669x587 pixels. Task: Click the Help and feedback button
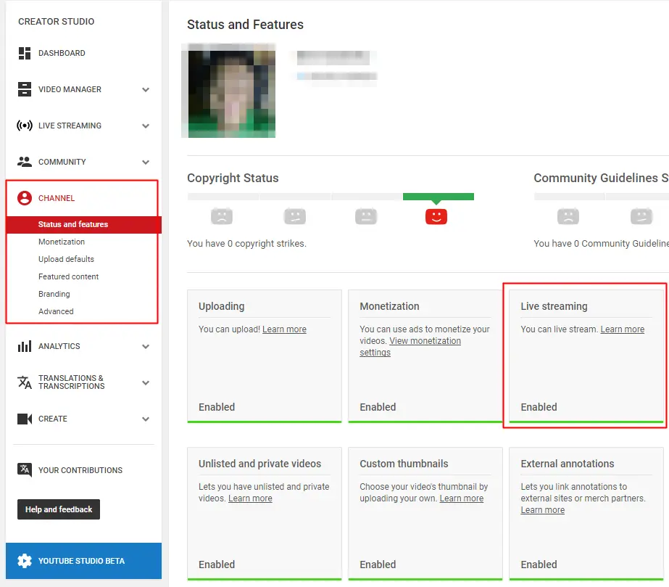59,509
